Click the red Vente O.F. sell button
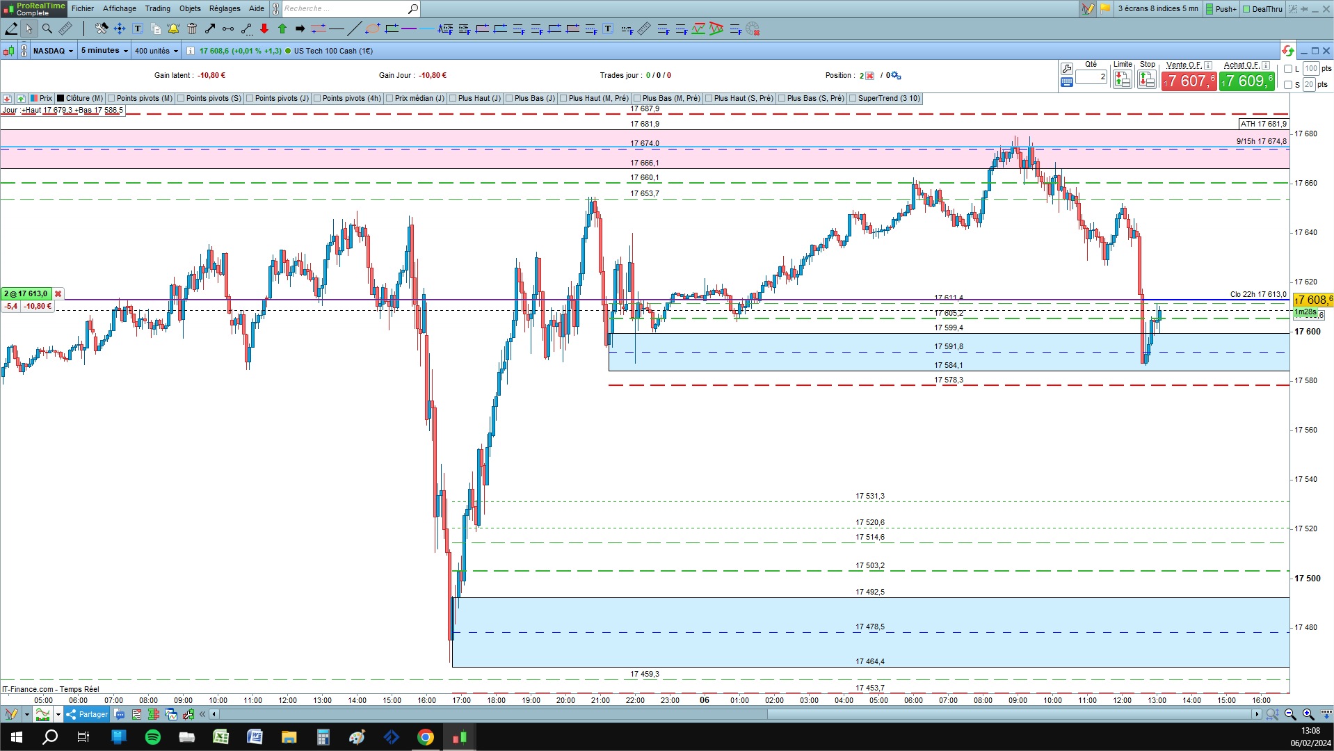The height and width of the screenshot is (751, 1334). click(1189, 81)
